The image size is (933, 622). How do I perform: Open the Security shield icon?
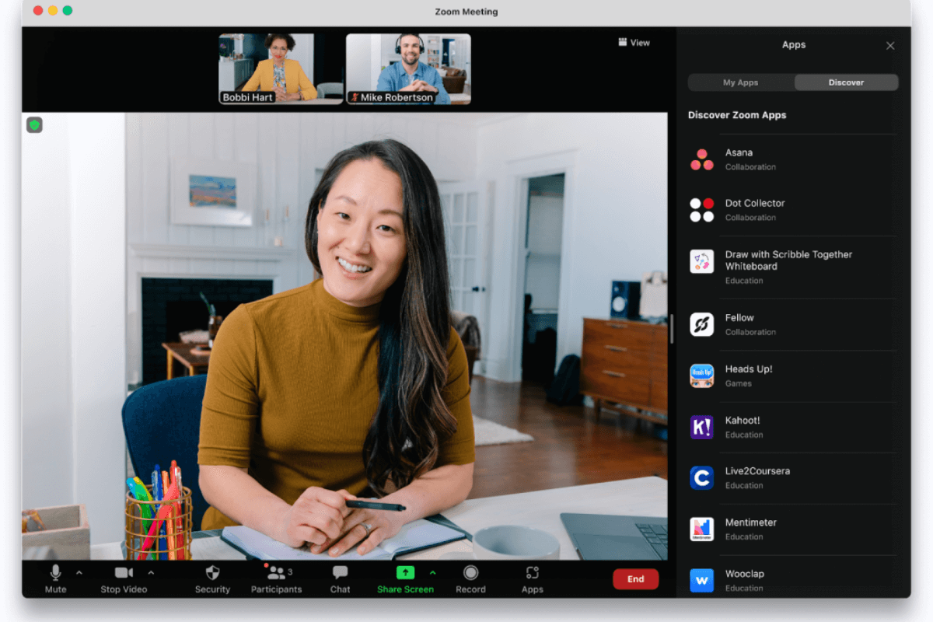pos(212,573)
